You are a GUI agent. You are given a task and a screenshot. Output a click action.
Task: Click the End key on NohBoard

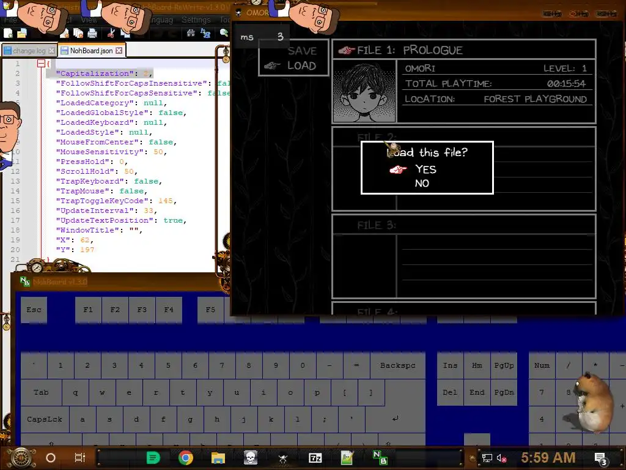[477, 392]
